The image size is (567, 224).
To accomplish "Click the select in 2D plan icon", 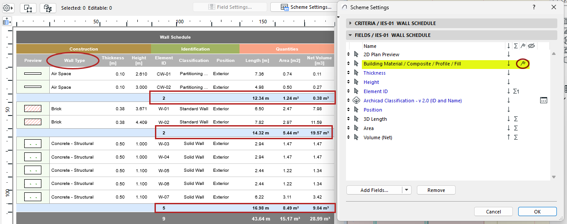I will point(28,8).
